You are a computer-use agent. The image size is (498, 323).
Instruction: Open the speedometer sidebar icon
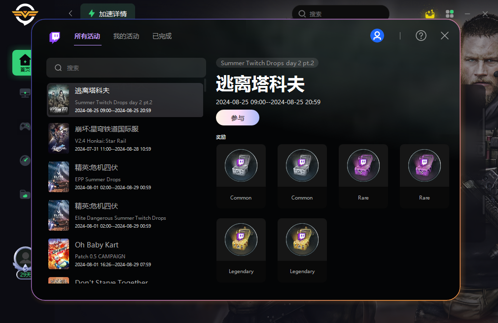coord(25,160)
